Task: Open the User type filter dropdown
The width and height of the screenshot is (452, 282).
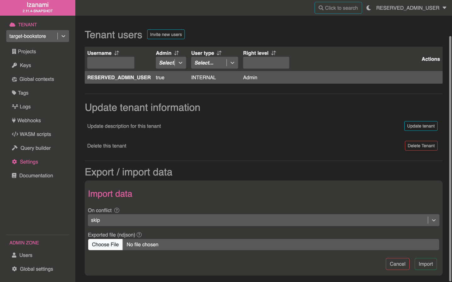Action: (232, 63)
